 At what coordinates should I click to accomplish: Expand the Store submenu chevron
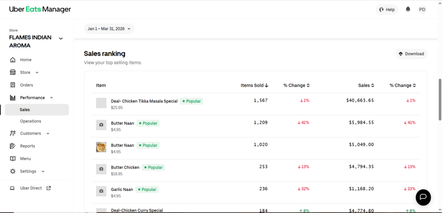(37, 72)
